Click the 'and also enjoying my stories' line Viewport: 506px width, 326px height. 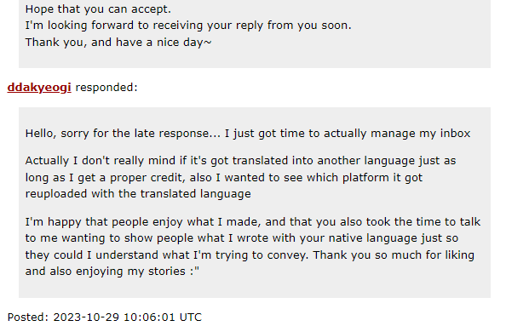point(112,272)
